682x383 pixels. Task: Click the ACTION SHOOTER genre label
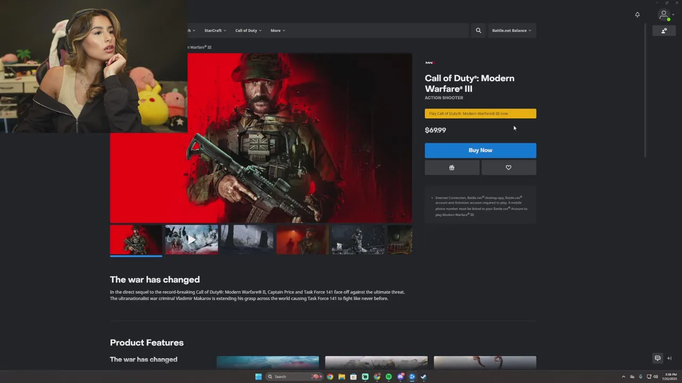(x=444, y=98)
